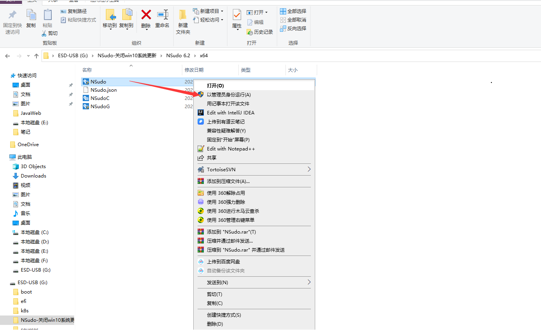Click the 全部选择 (Select all) button

tap(293, 11)
